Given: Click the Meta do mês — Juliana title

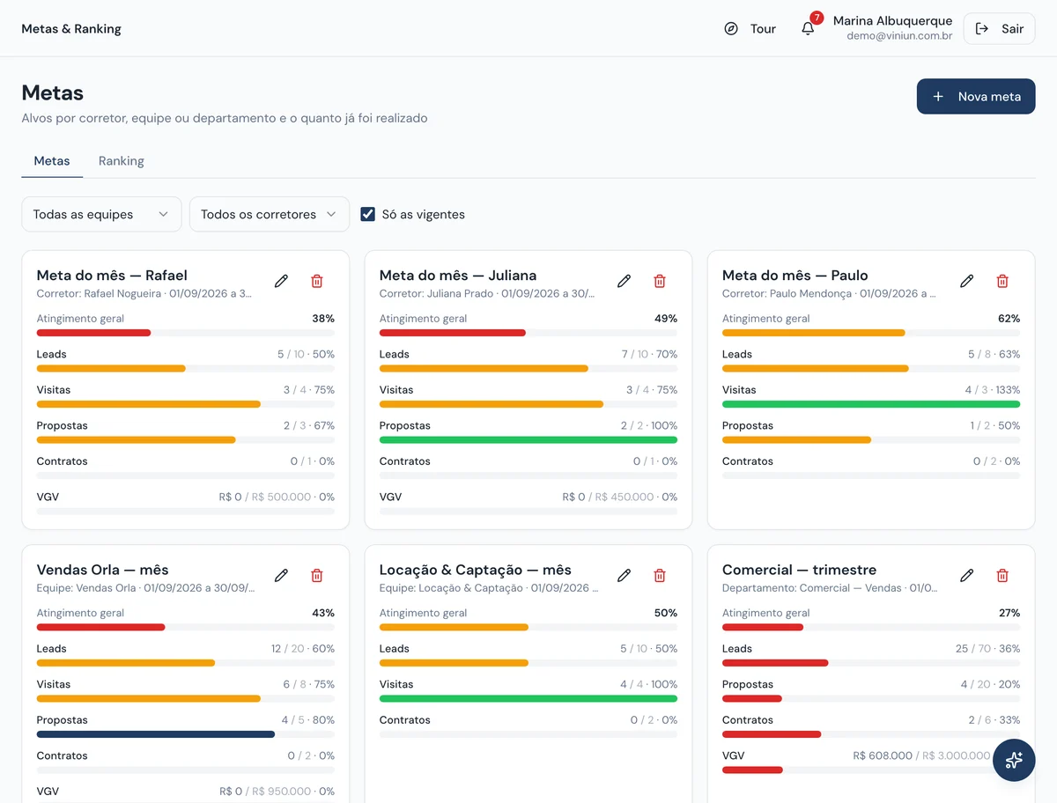Looking at the screenshot, I should coord(458,275).
